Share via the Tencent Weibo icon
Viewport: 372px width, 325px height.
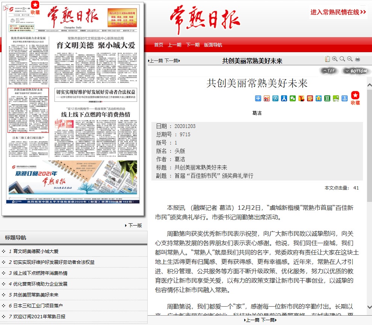click(275, 98)
